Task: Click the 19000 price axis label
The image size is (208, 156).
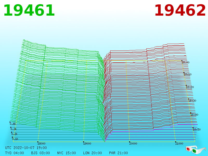Action: (x=87, y=144)
